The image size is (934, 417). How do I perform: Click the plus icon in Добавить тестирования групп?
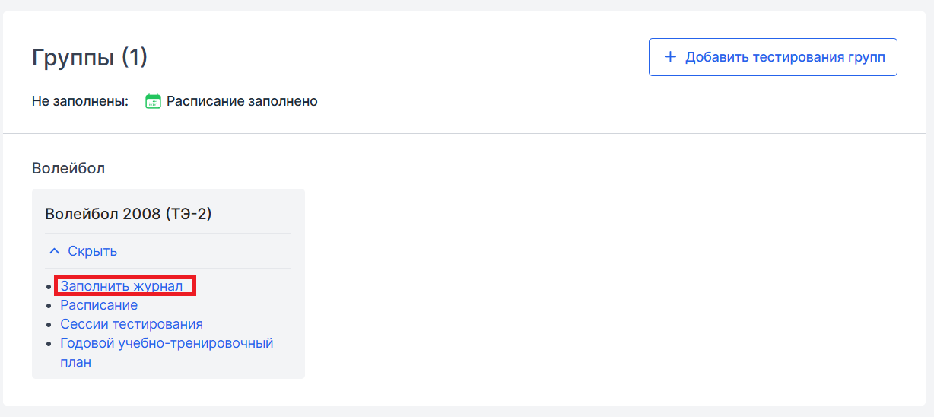670,57
